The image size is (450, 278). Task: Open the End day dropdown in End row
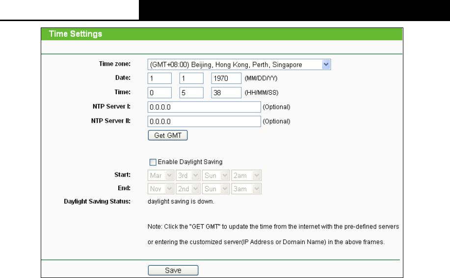[216, 189]
